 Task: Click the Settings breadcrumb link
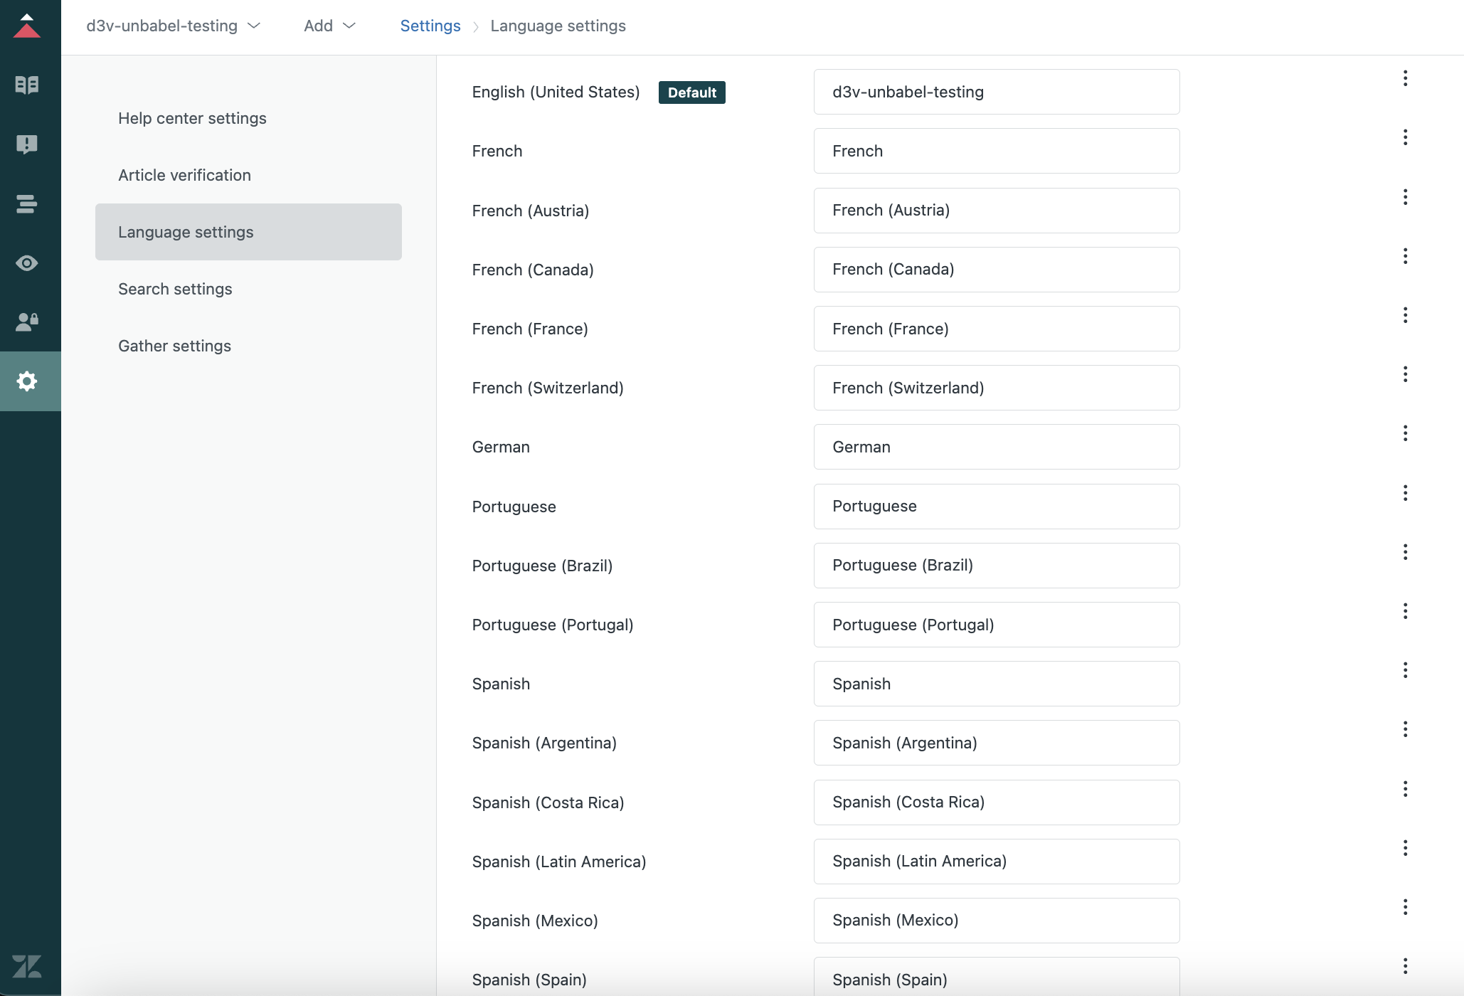(430, 26)
